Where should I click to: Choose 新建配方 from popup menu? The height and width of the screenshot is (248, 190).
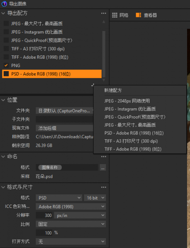(x=113, y=90)
